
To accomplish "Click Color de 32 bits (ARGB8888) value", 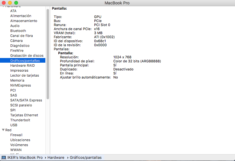I will pyautogui.click(x=137, y=61).
